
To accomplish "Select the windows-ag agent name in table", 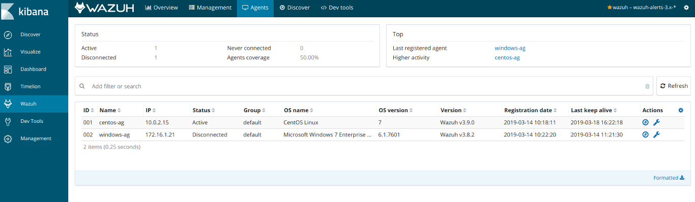I will (x=114, y=134).
